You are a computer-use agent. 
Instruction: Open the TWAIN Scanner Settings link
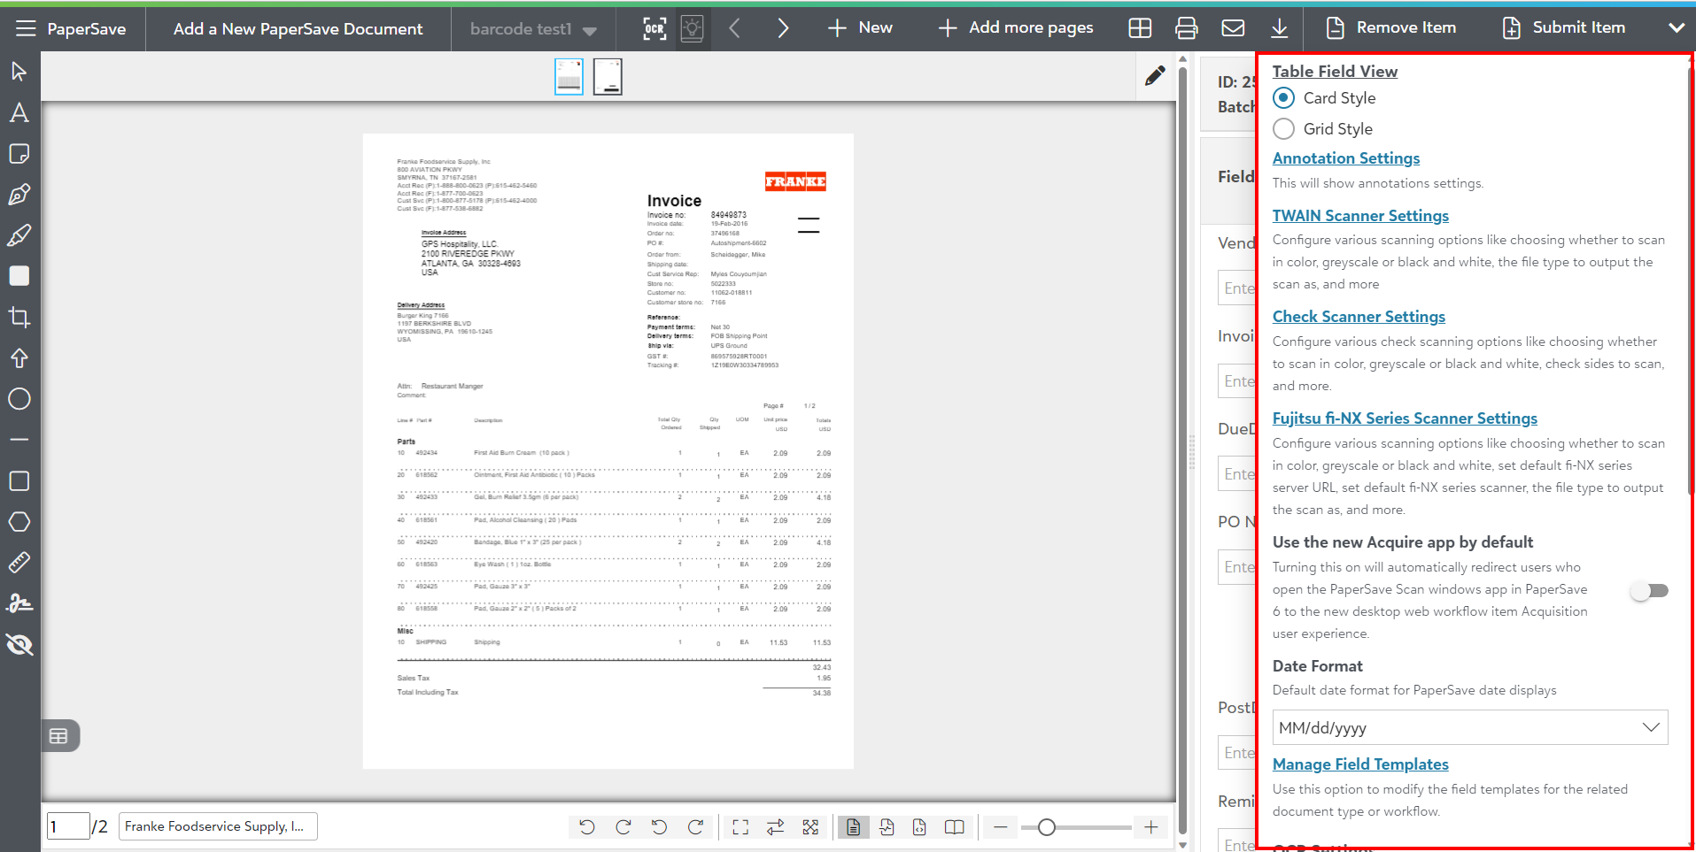(x=1360, y=216)
